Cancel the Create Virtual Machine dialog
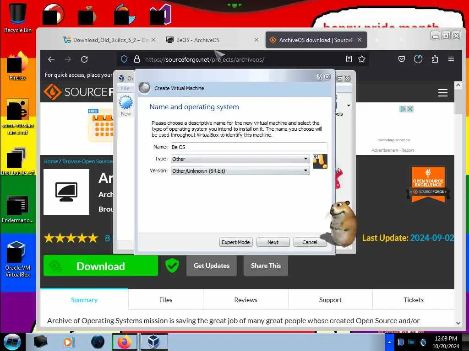469x351 pixels. 310,242
